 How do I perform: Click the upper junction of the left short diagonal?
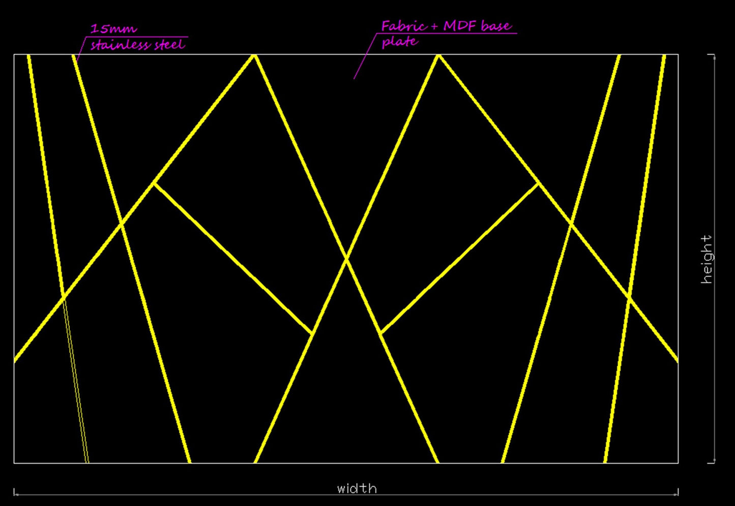pos(154,183)
